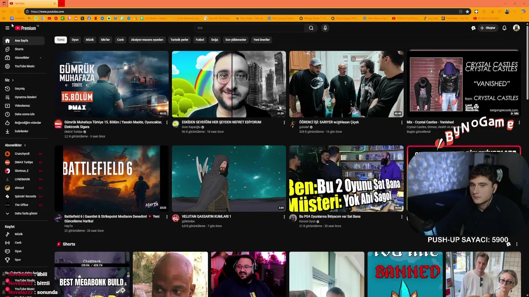Select the Futbol filter chip

tap(200, 40)
